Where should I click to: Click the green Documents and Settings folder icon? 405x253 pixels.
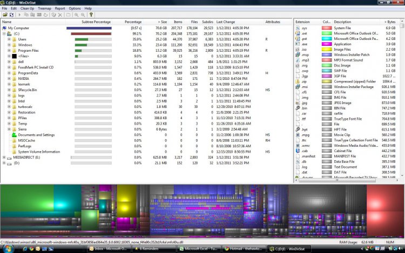[x=14, y=135]
